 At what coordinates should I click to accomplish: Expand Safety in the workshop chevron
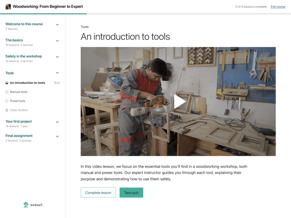point(57,57)
